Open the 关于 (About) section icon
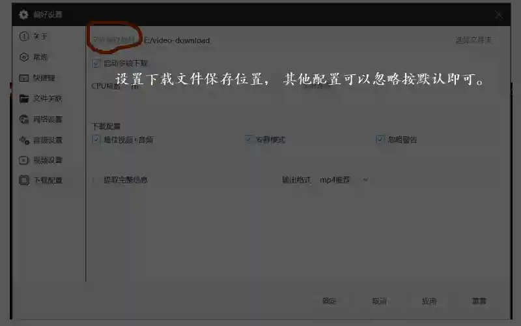Image resolution: width=521 pixels, height=326 pixels. click(24, 37)
